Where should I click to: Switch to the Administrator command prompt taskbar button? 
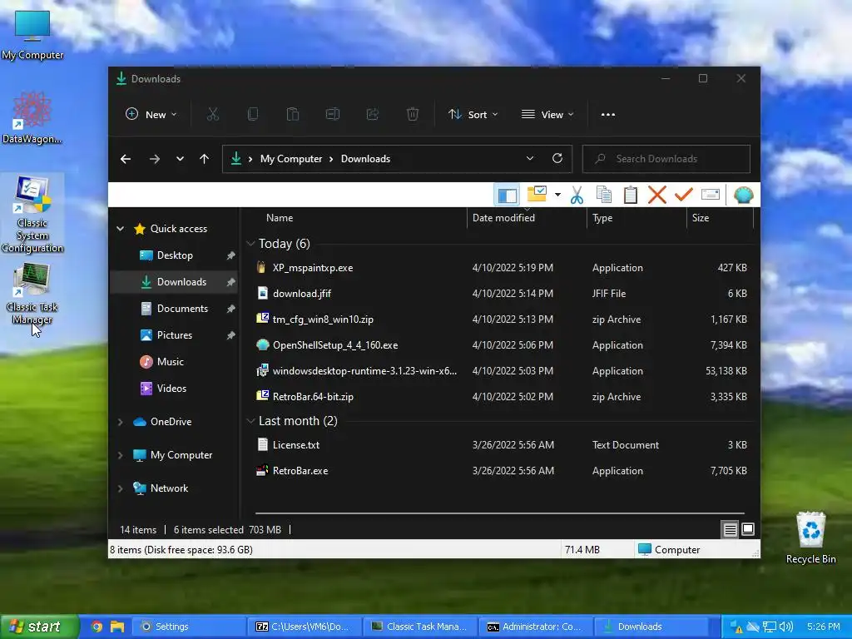point(535,627)
